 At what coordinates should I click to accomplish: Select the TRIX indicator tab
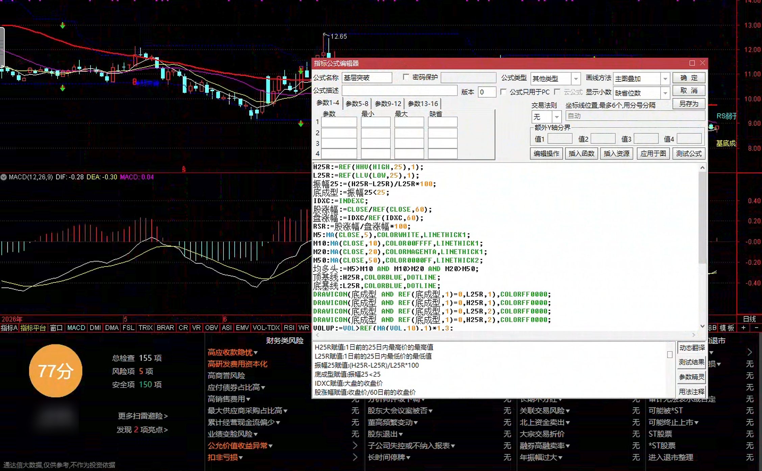click(x=145, y=328)
